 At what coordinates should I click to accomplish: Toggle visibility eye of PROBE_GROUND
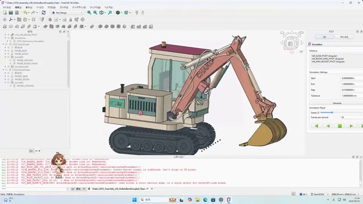pos(11,61)
